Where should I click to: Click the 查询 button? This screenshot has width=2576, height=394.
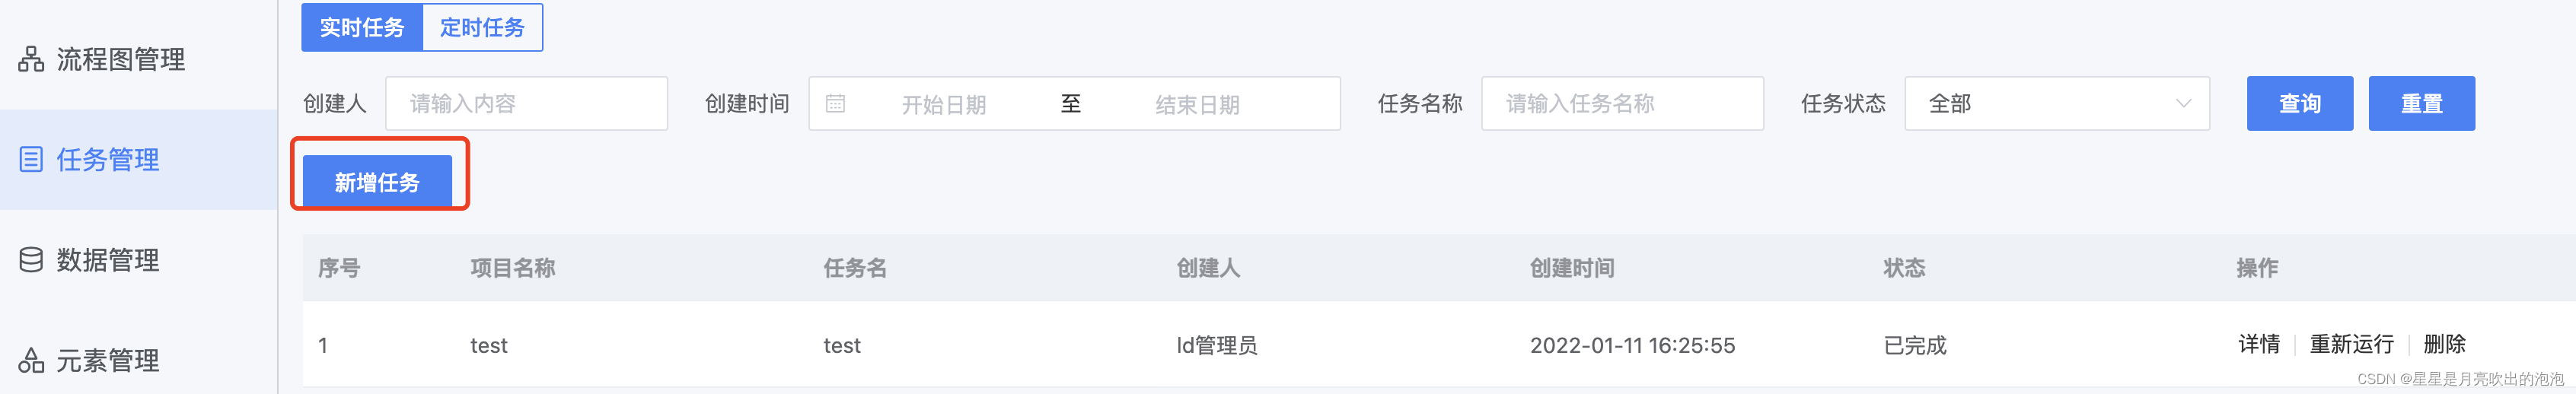pos(2299,103)
